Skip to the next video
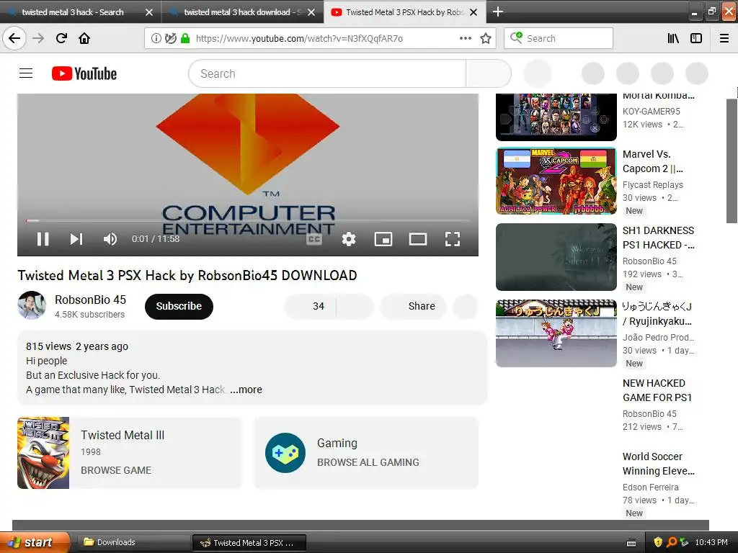This screenshot has height=553, width=738. pyautogui.click(x=76, y=239)
